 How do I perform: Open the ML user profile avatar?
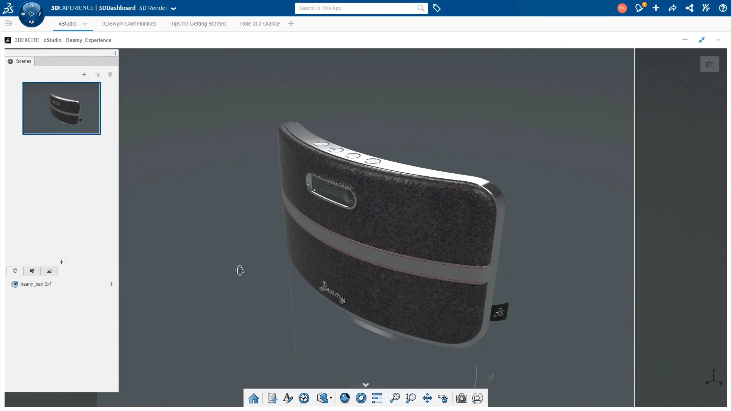[x=622, y=8]
